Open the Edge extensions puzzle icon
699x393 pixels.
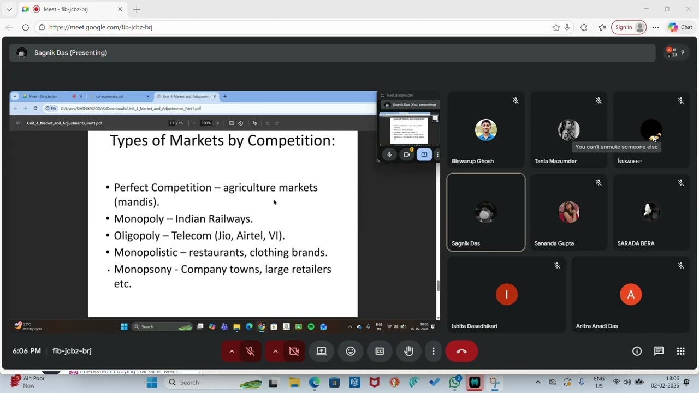584,27
